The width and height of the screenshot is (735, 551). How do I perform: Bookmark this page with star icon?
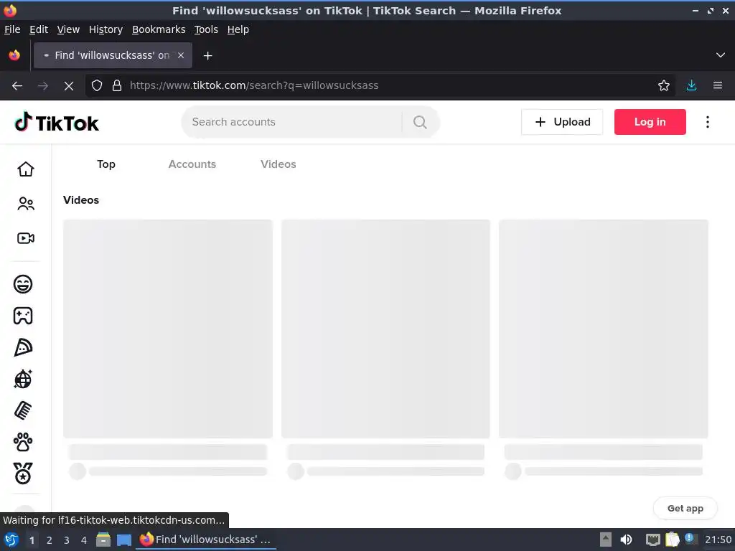(664, 85)
